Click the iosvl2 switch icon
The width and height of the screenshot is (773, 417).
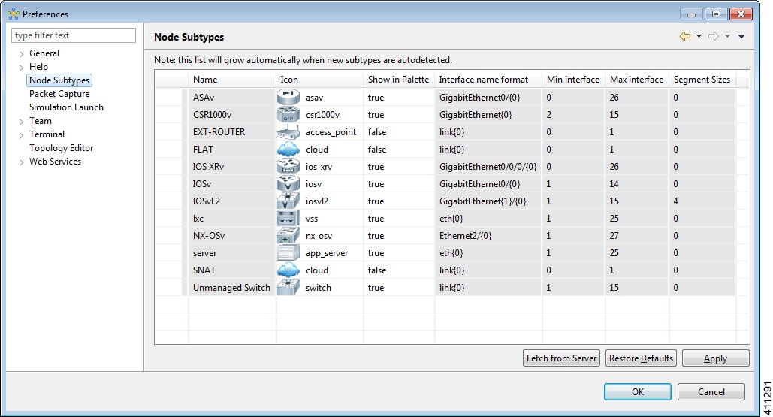(x=288, y=201)
